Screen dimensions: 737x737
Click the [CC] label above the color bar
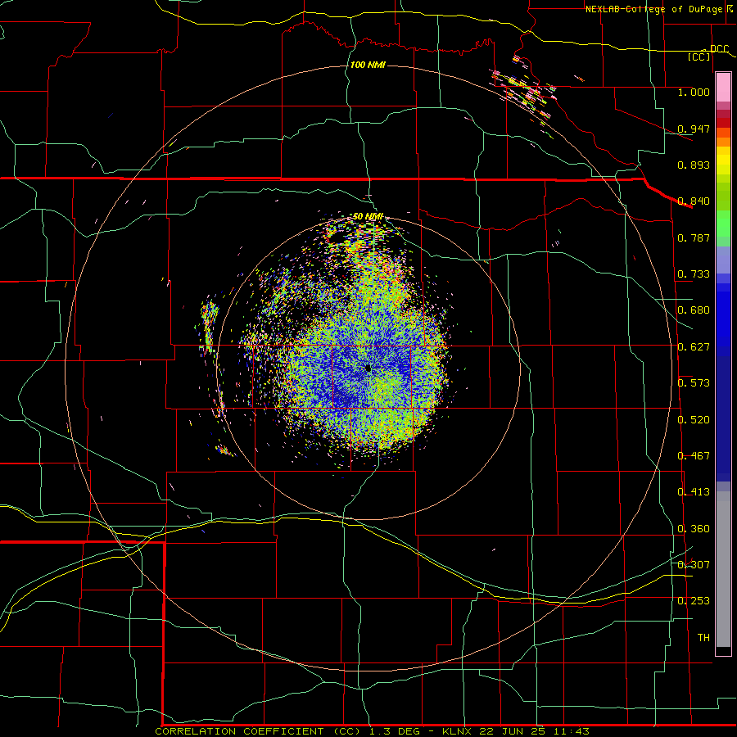point(699,57)
